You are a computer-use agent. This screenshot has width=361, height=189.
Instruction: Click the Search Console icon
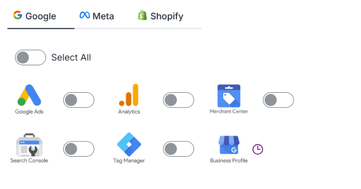[x=29, y=144]
